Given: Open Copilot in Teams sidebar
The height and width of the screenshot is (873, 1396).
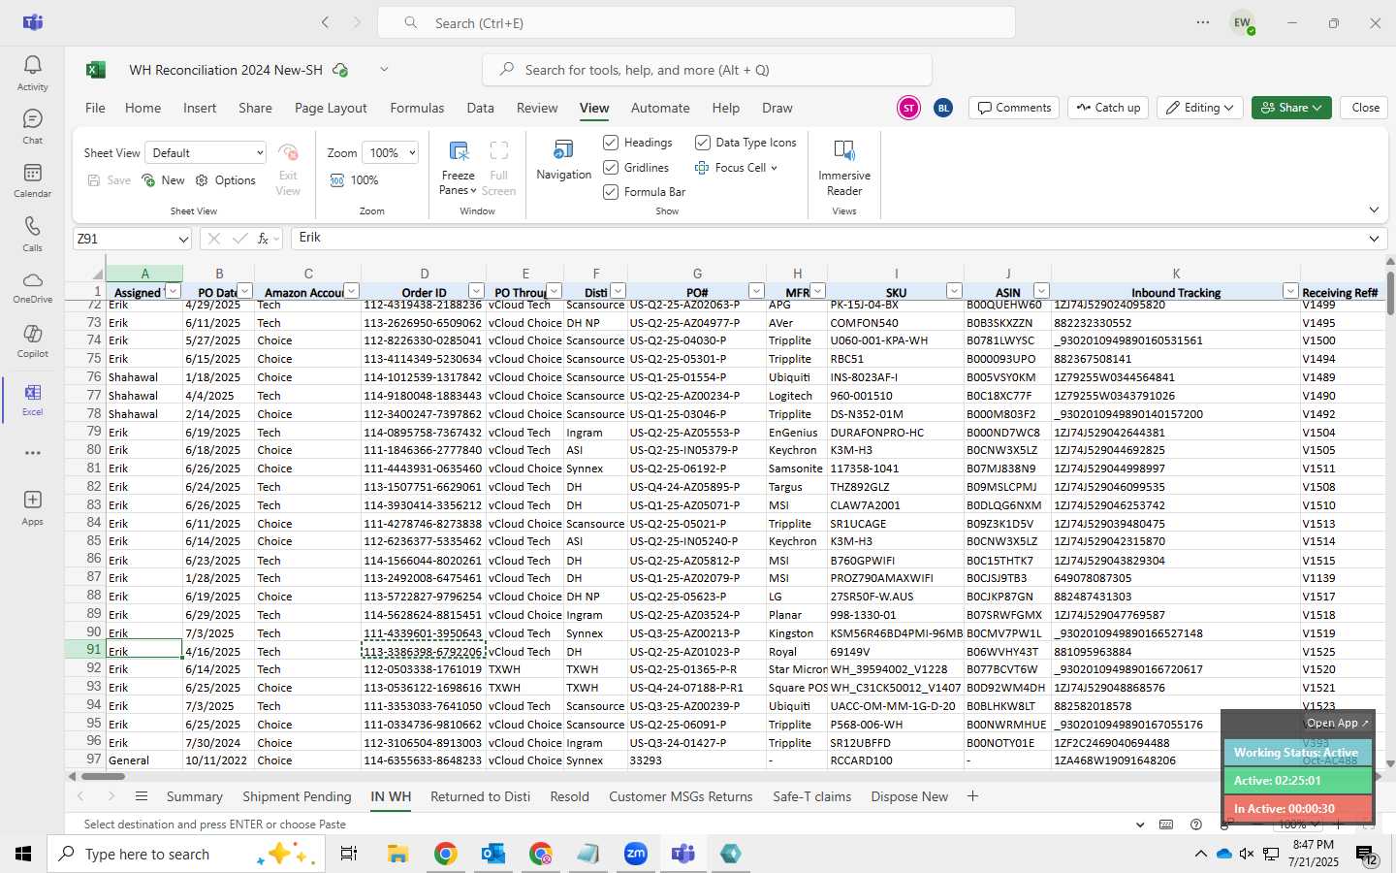Looking at the screenshot, I should click(32, 340).
